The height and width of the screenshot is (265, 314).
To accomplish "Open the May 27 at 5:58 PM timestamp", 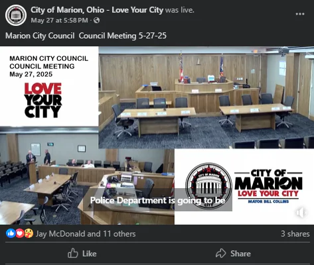I will click(x=59, y=21).
